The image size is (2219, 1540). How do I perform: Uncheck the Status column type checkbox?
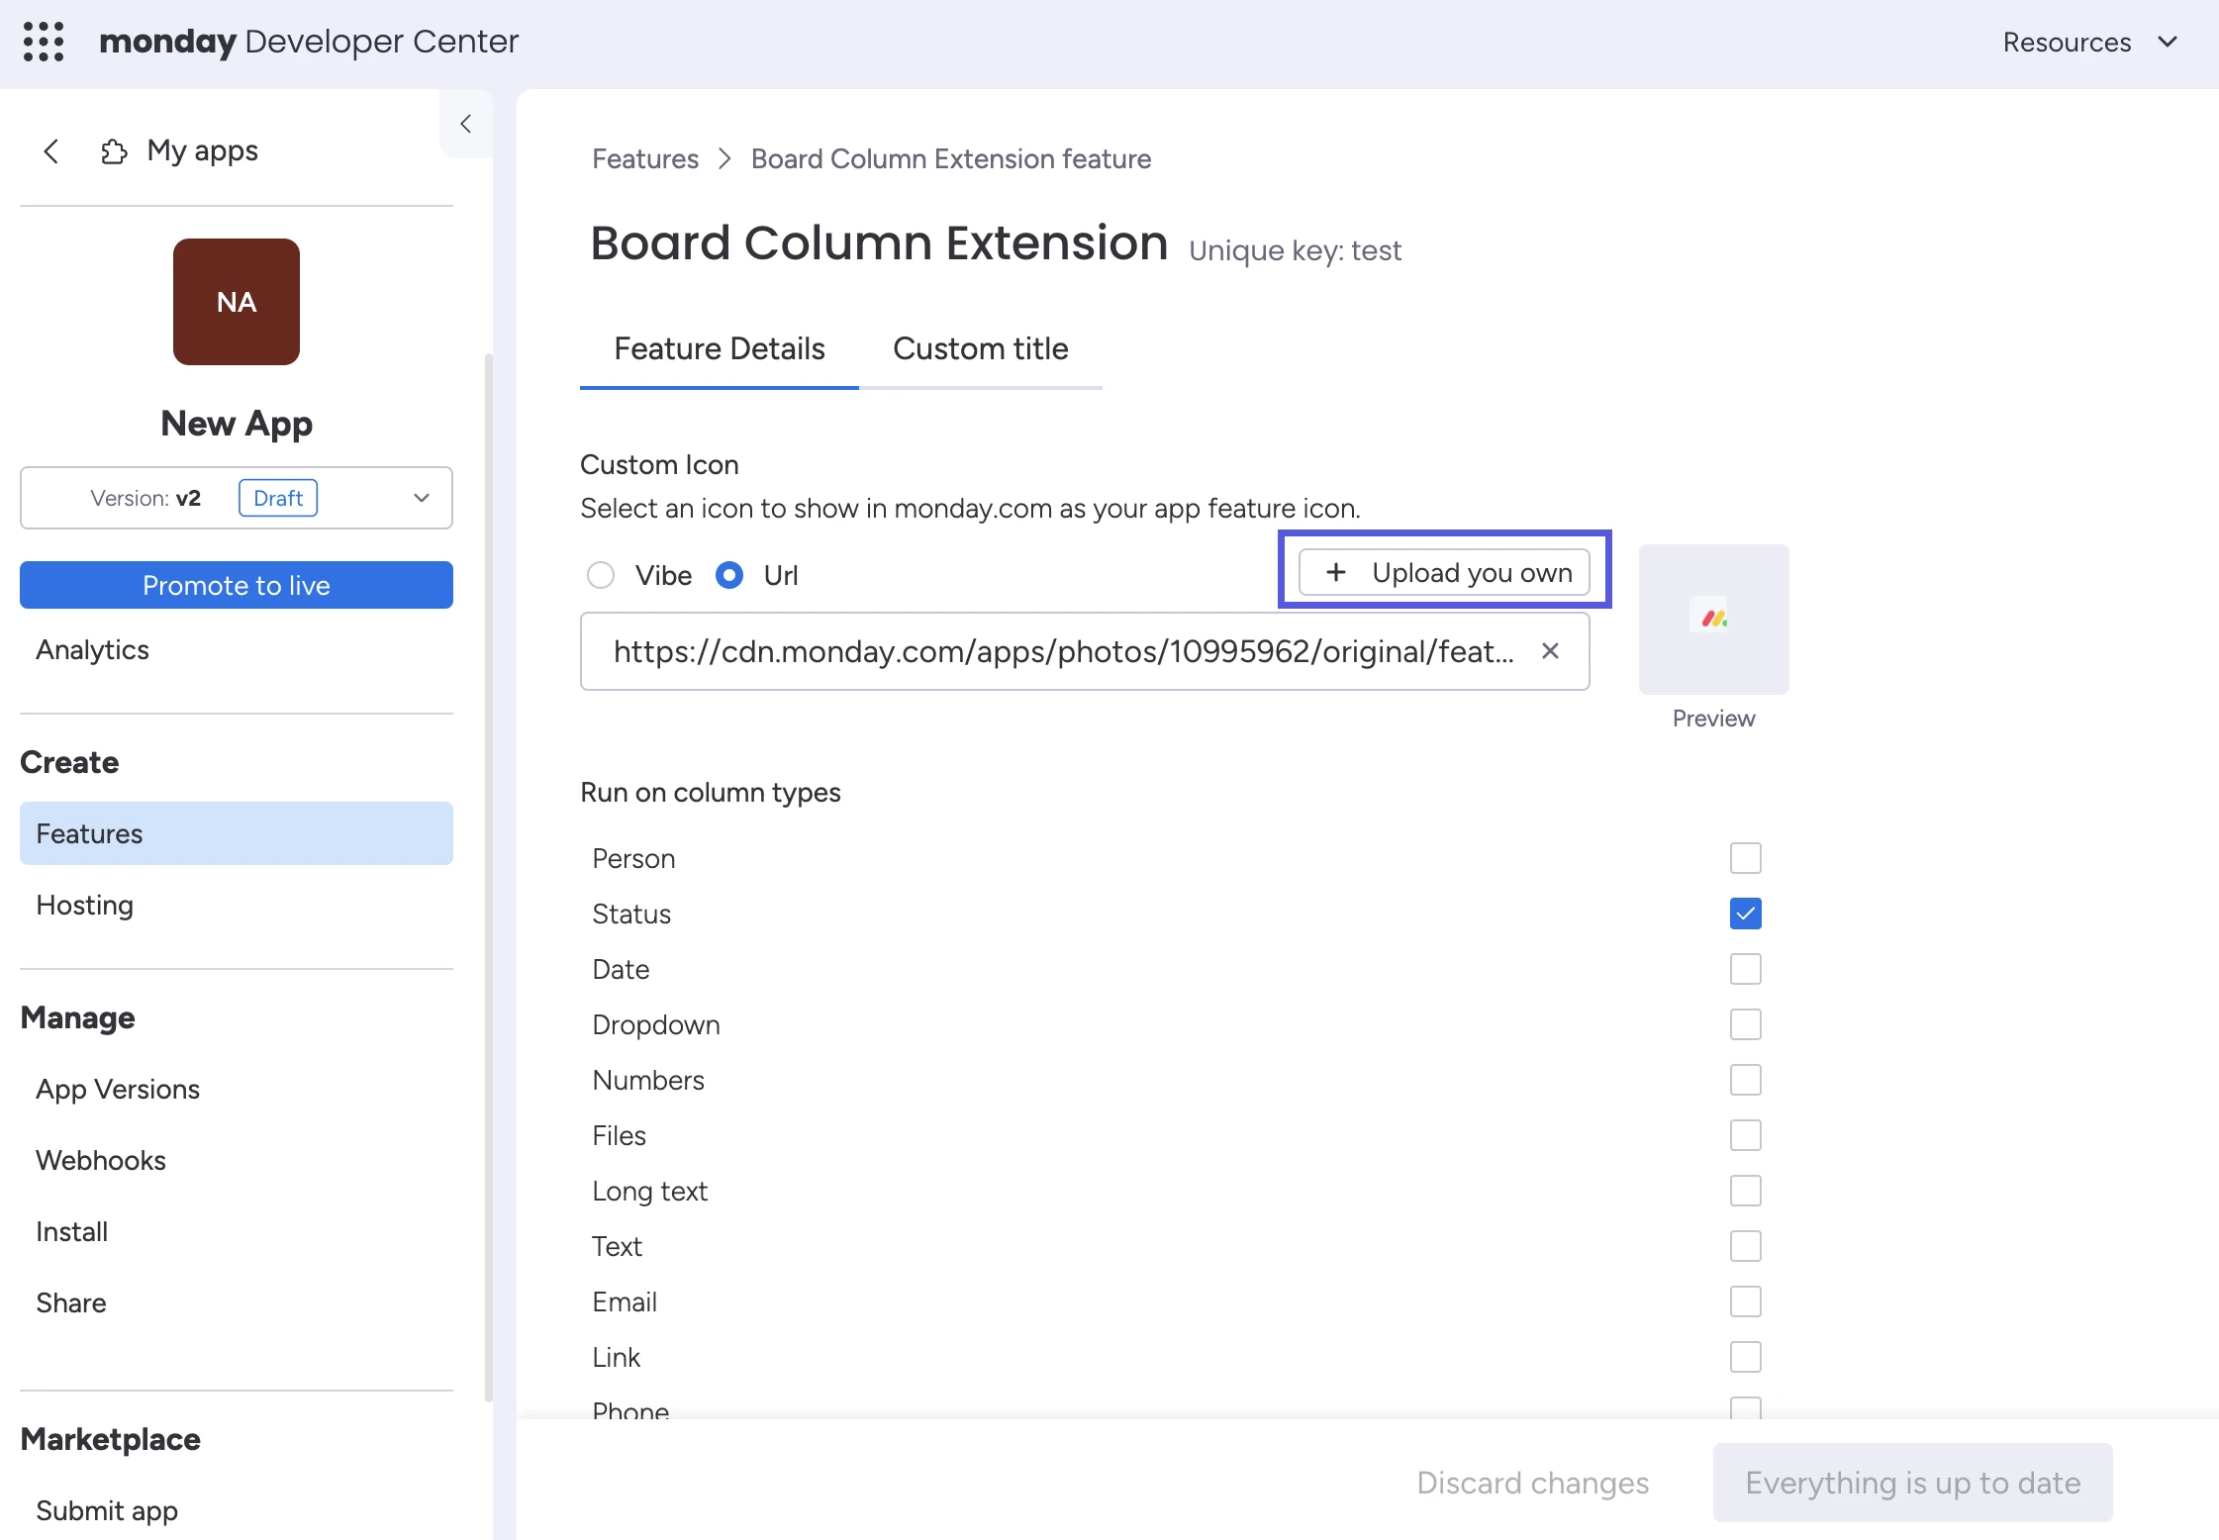(x=1746, y=914)
